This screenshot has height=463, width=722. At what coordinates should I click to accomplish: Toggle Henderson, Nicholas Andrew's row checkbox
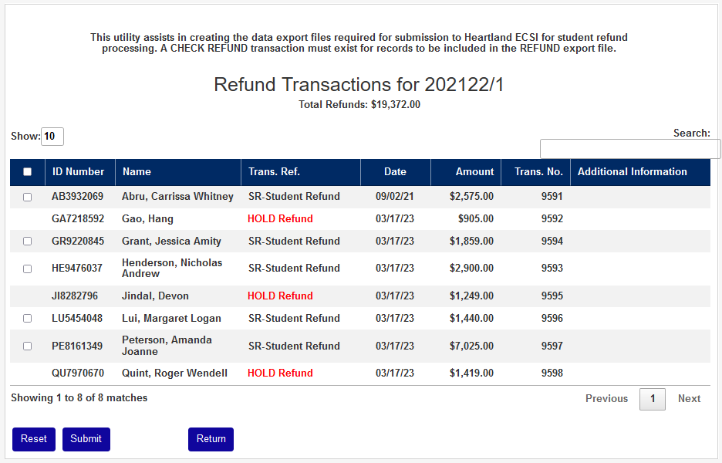[27, 268]
